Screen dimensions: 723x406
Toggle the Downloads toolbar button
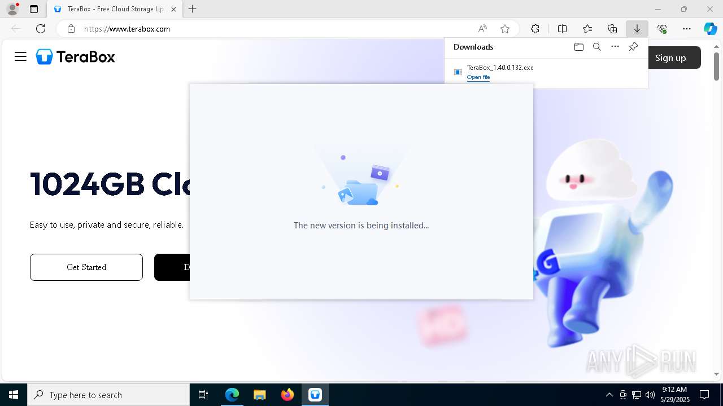pyautogui.click(x=637, y=29)
